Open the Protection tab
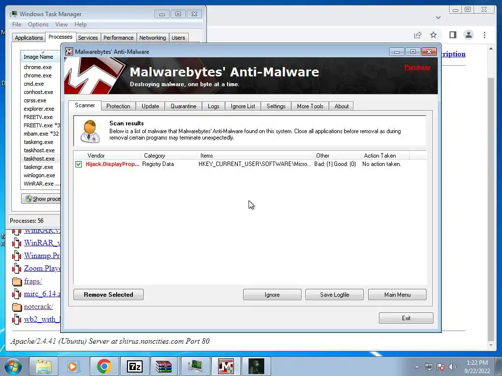This screenshot has height=376, width=502. tap(118, 106)
